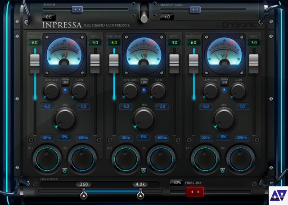Click the In Gain slider handle
This screenshot has height=205, width=288.
pos(77,9)
